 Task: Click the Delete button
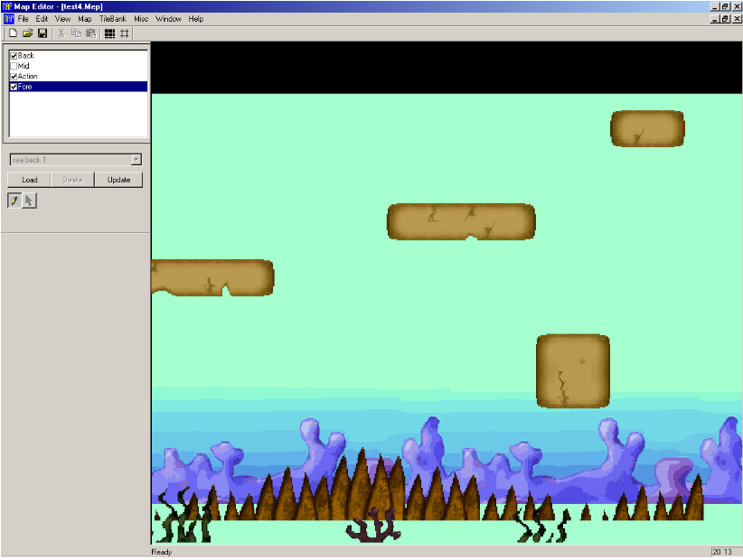point(72,180)
